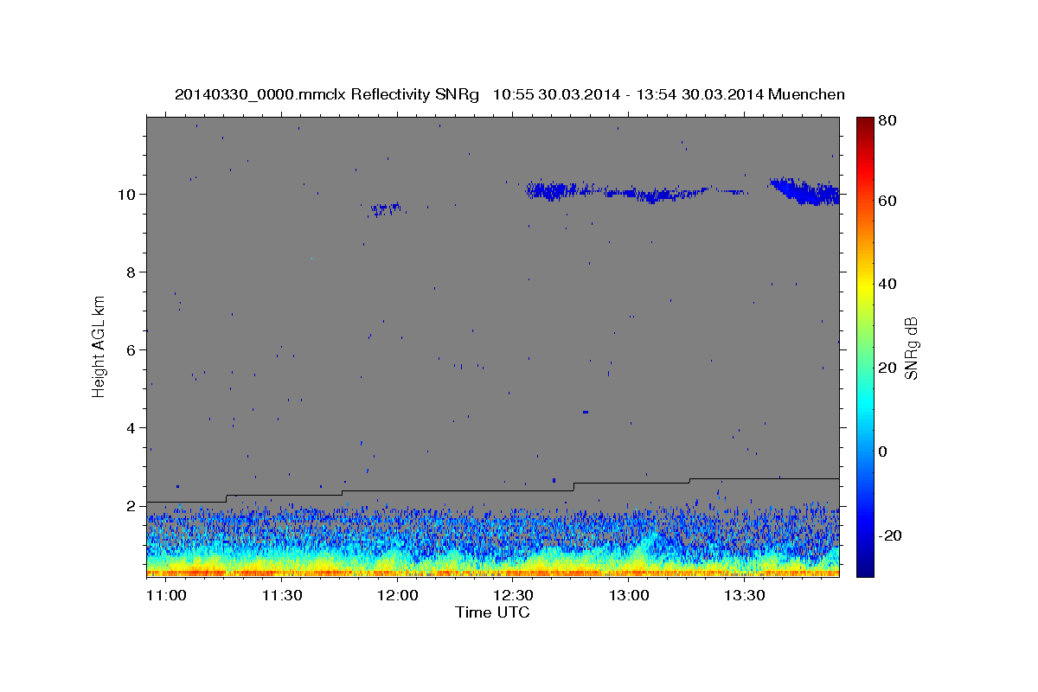Screen dimensions: 1038x692
Task: Click the colorbar value 0
Action: pyautogui.click(x=884, y=452)
